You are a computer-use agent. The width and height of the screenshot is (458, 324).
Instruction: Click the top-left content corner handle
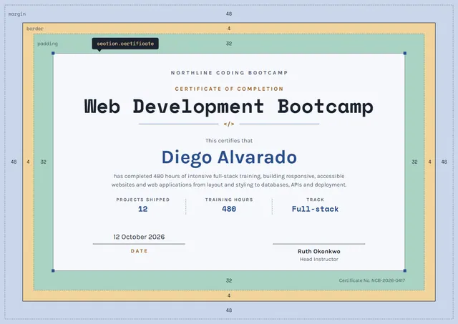coord(53,53)
